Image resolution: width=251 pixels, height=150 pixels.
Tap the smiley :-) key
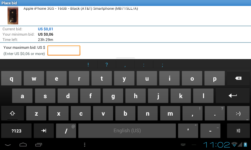238,113
